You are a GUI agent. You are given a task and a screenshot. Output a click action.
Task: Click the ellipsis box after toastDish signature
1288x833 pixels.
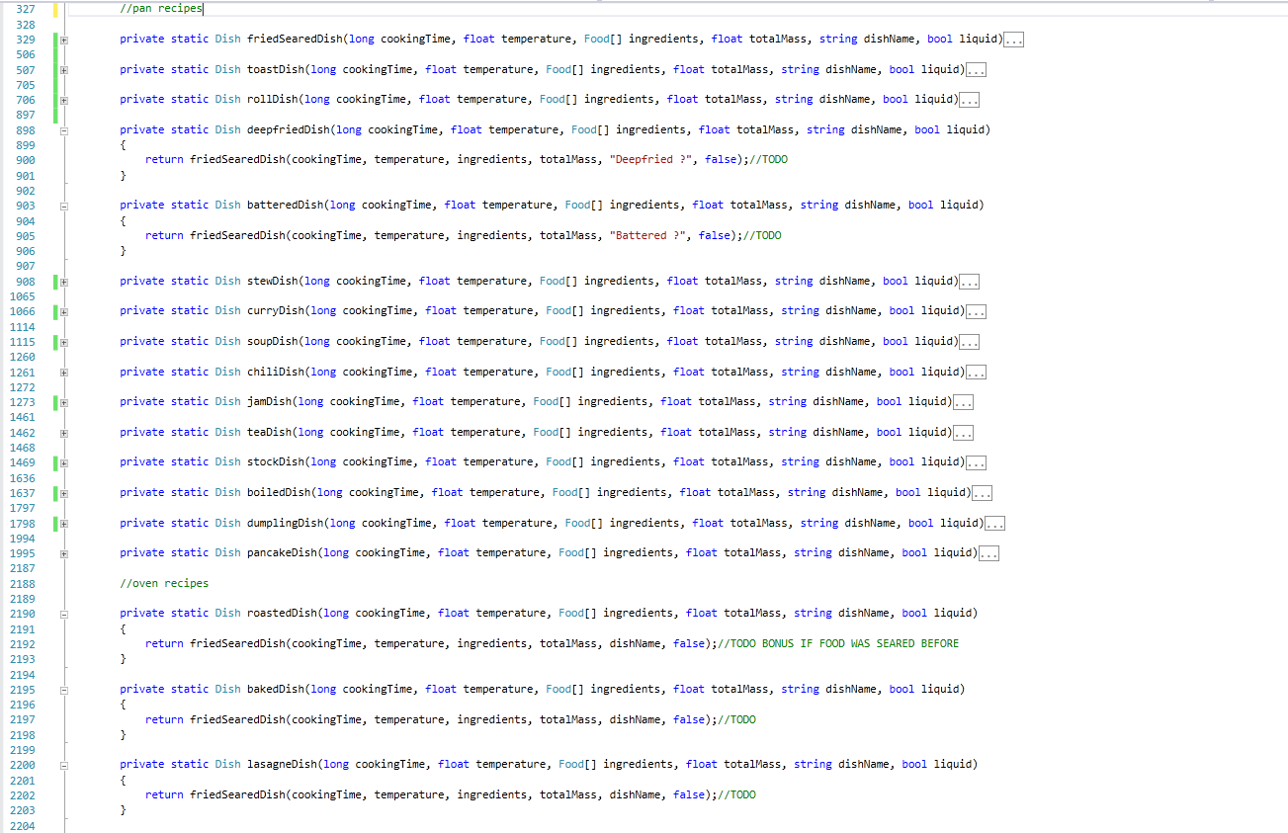tap(976, 70)
